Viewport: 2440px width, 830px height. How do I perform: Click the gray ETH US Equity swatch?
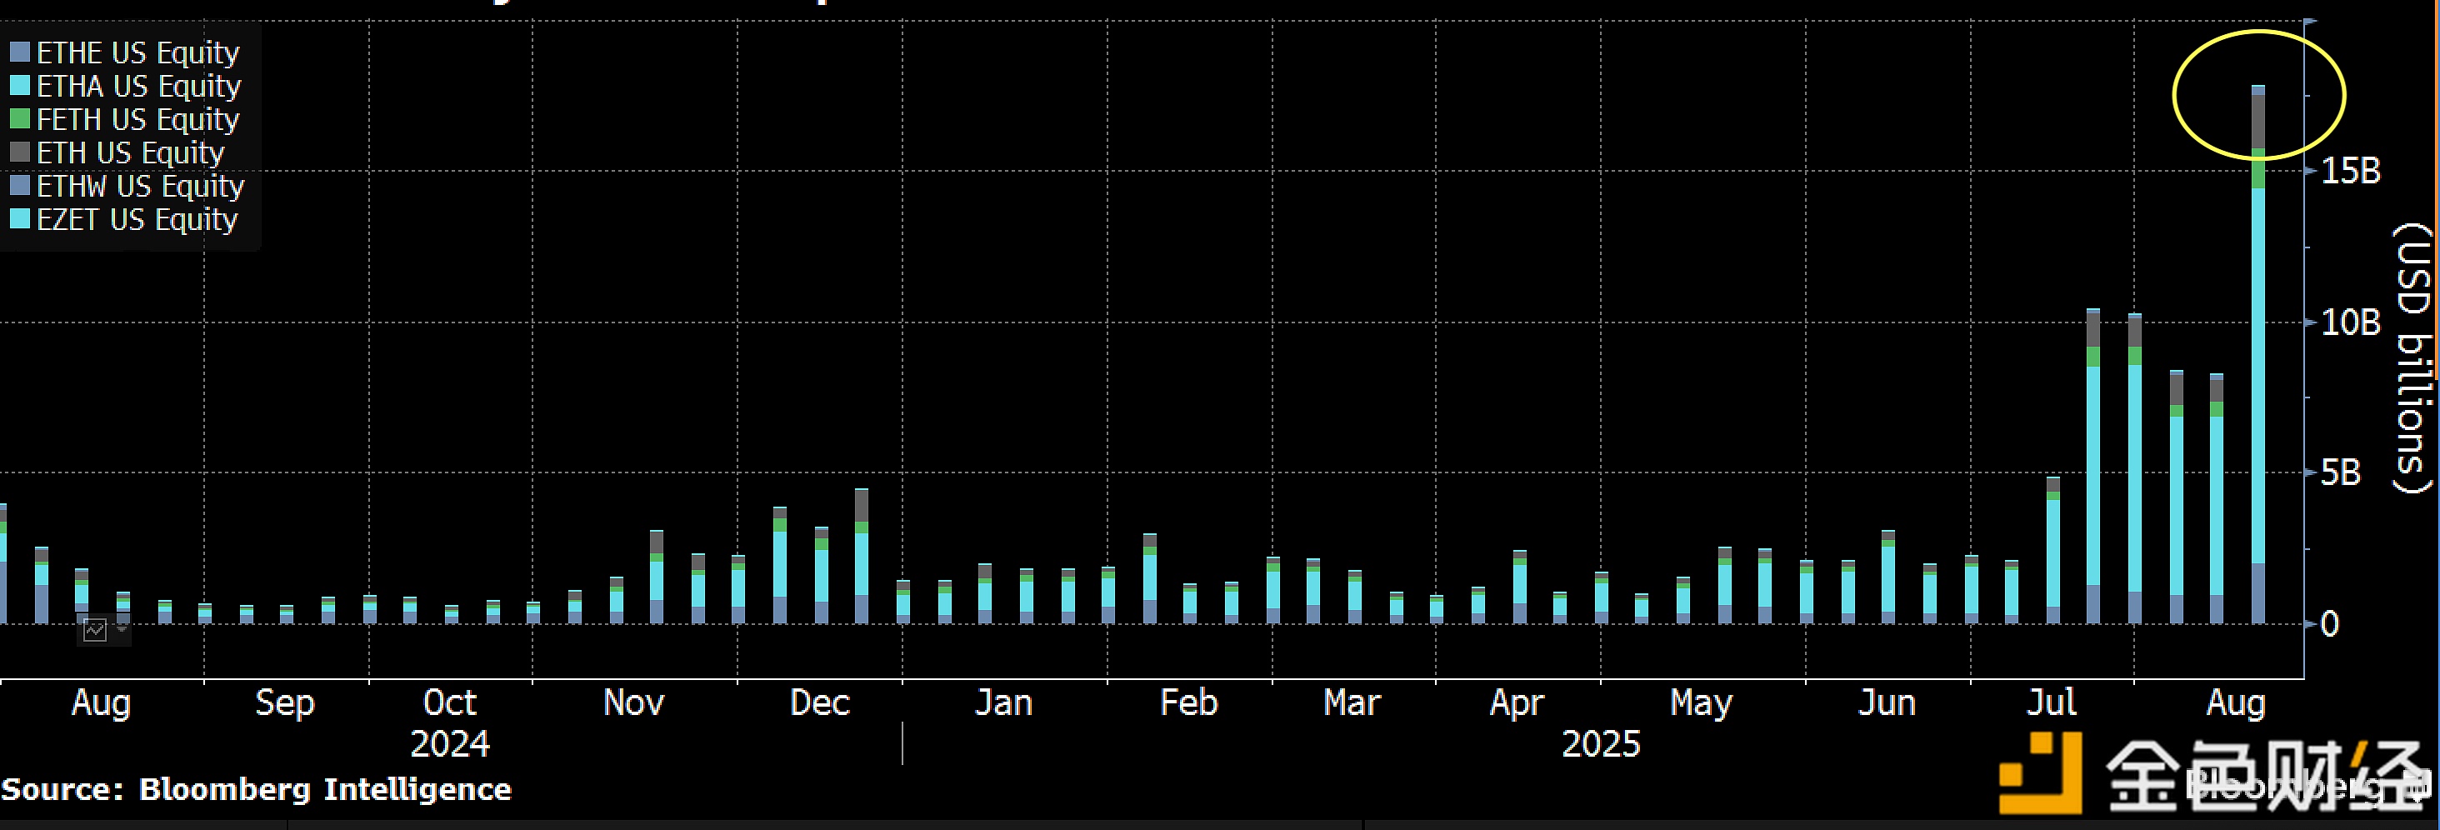19,152
